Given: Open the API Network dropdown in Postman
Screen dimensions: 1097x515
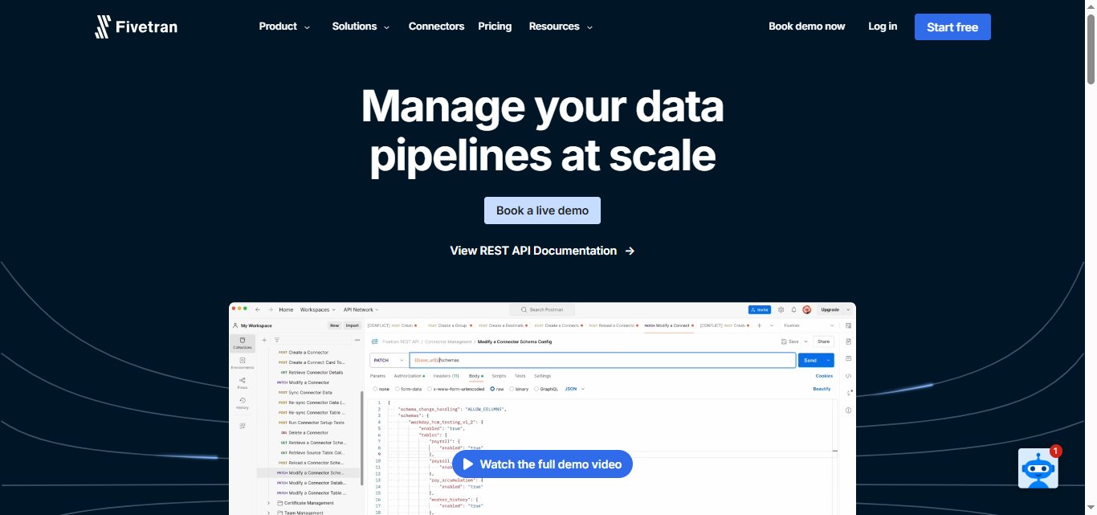Looking at the screenshot, I should 361,309.
